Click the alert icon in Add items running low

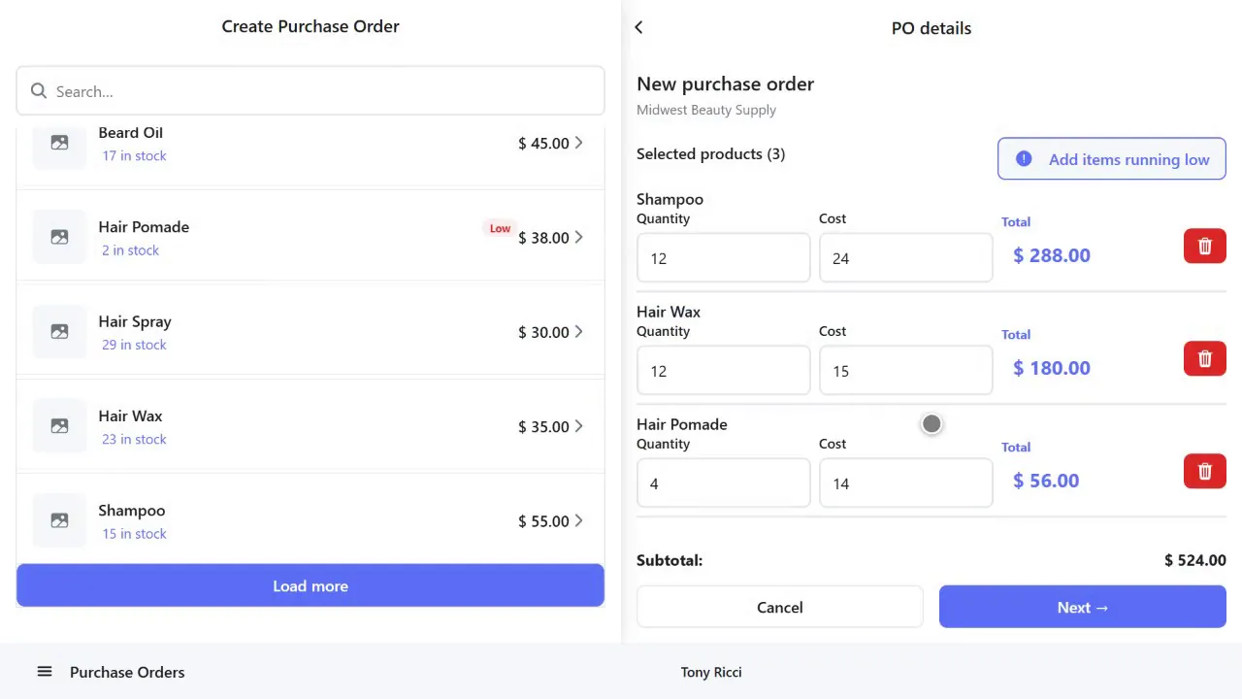(1024, 159)
